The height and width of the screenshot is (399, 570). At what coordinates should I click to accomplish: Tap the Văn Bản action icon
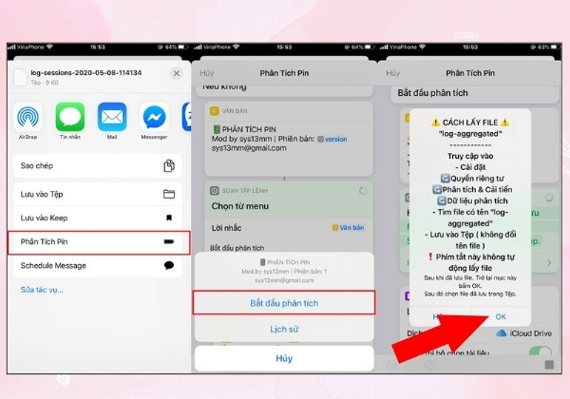tap(215, 111)
